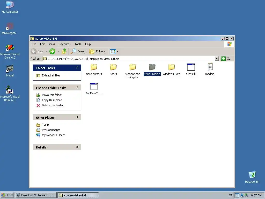The width and height of the screenshot is (265, 199).
Task: Open the File menu
Action: [34, 44]
